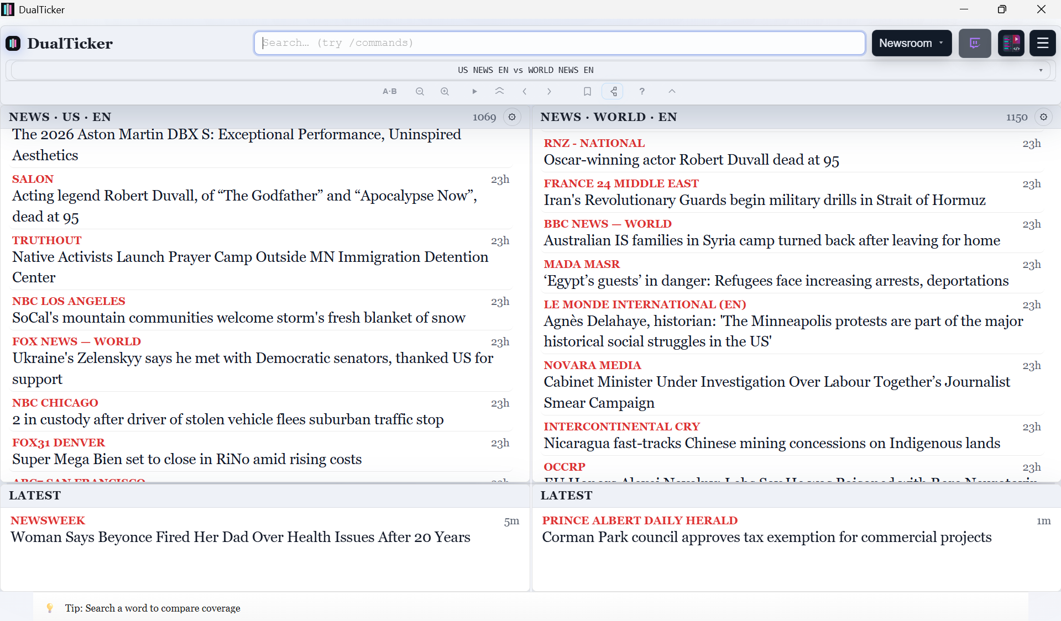Click the DualTicker logo in the header

click(x=59, y=43)
